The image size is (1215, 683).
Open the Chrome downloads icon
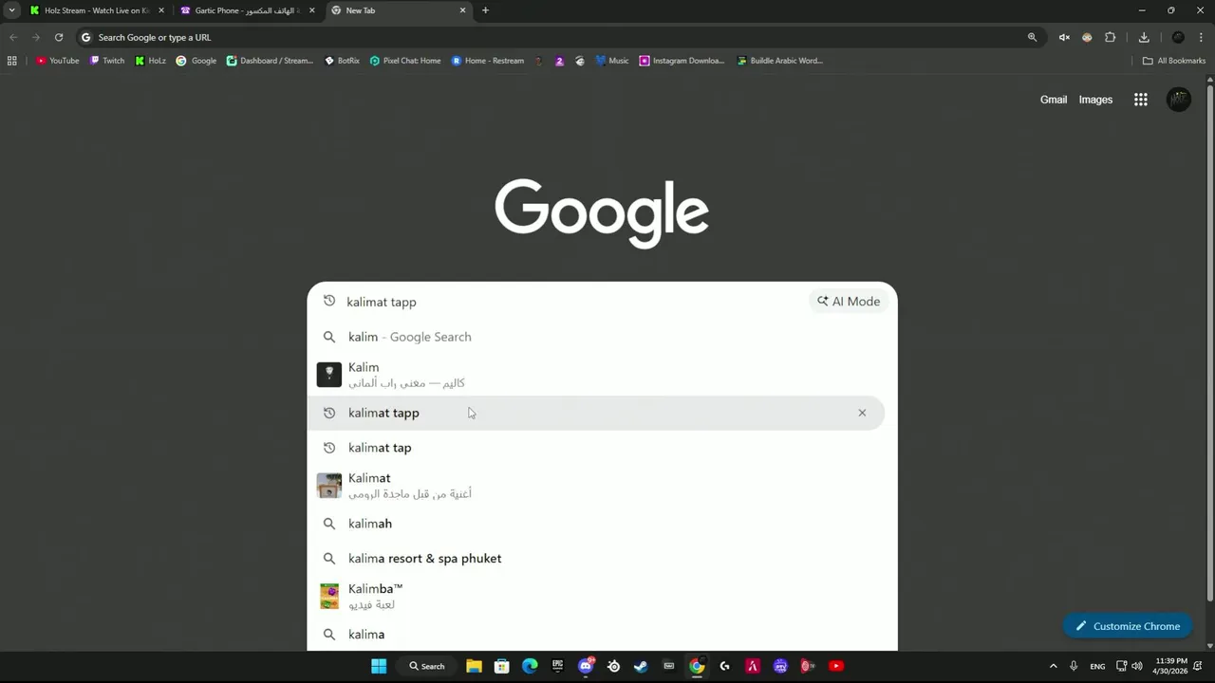click(1144, 37)
